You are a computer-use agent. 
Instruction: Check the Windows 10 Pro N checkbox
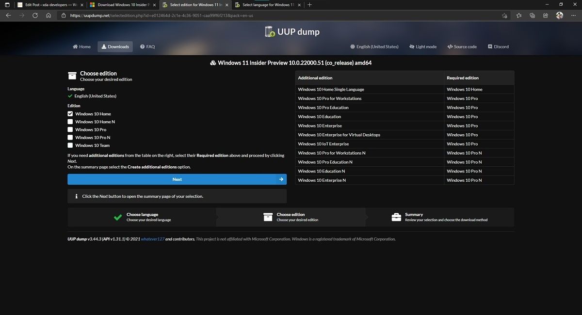pos(70,137)
